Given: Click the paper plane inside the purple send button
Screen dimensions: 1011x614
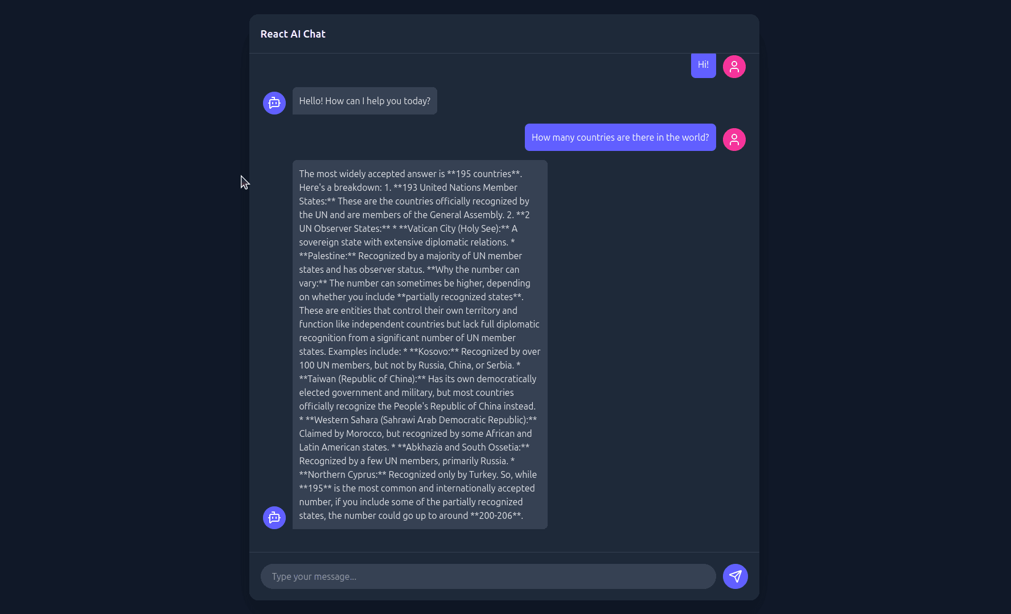Looking at the screenshot, I should tap(735, 576).
